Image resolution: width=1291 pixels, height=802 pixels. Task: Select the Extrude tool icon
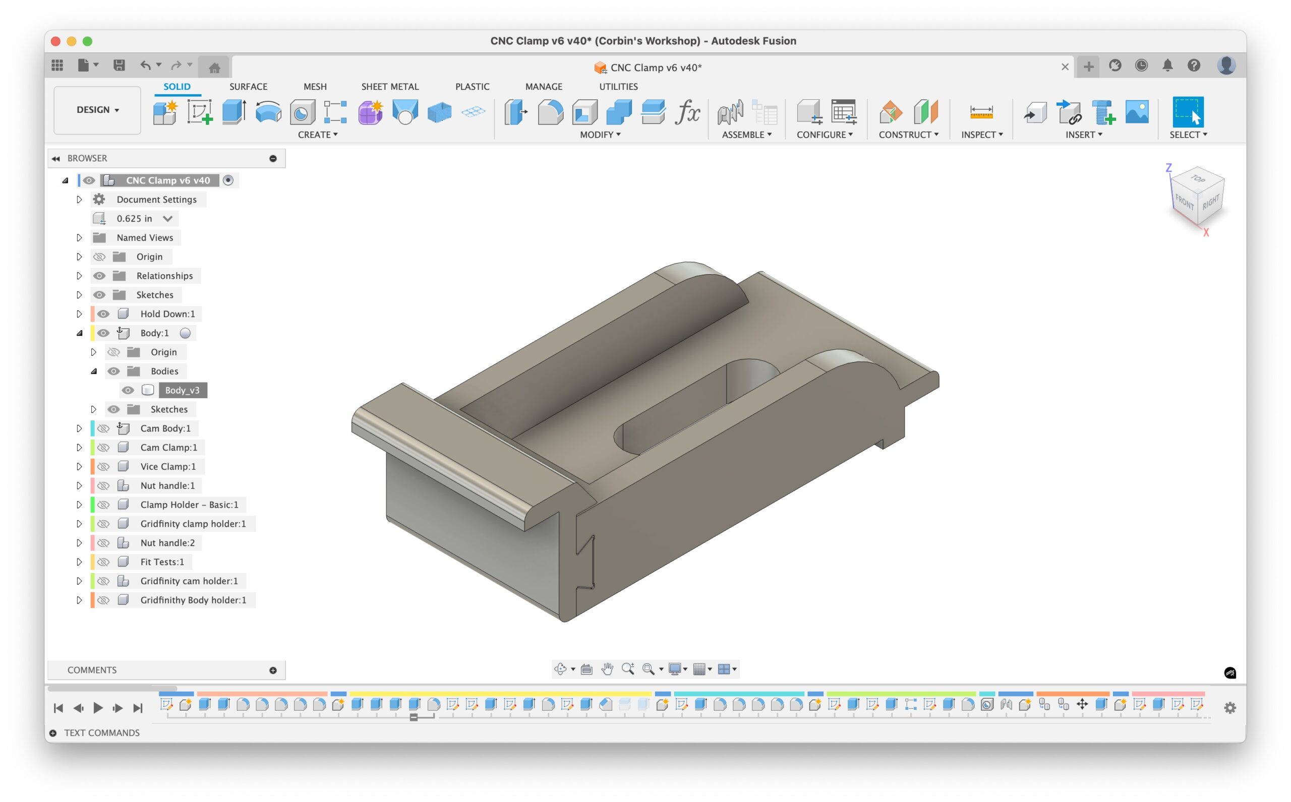point(233,112)
